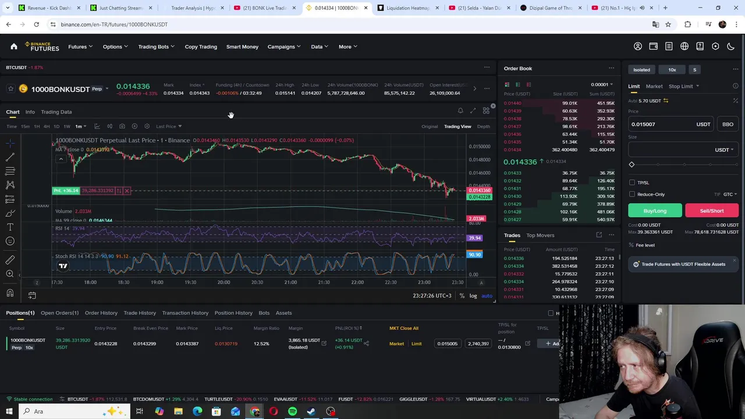Change the 10x leverage setting
The image size is (745, 419).
click(x=672, y=70)
